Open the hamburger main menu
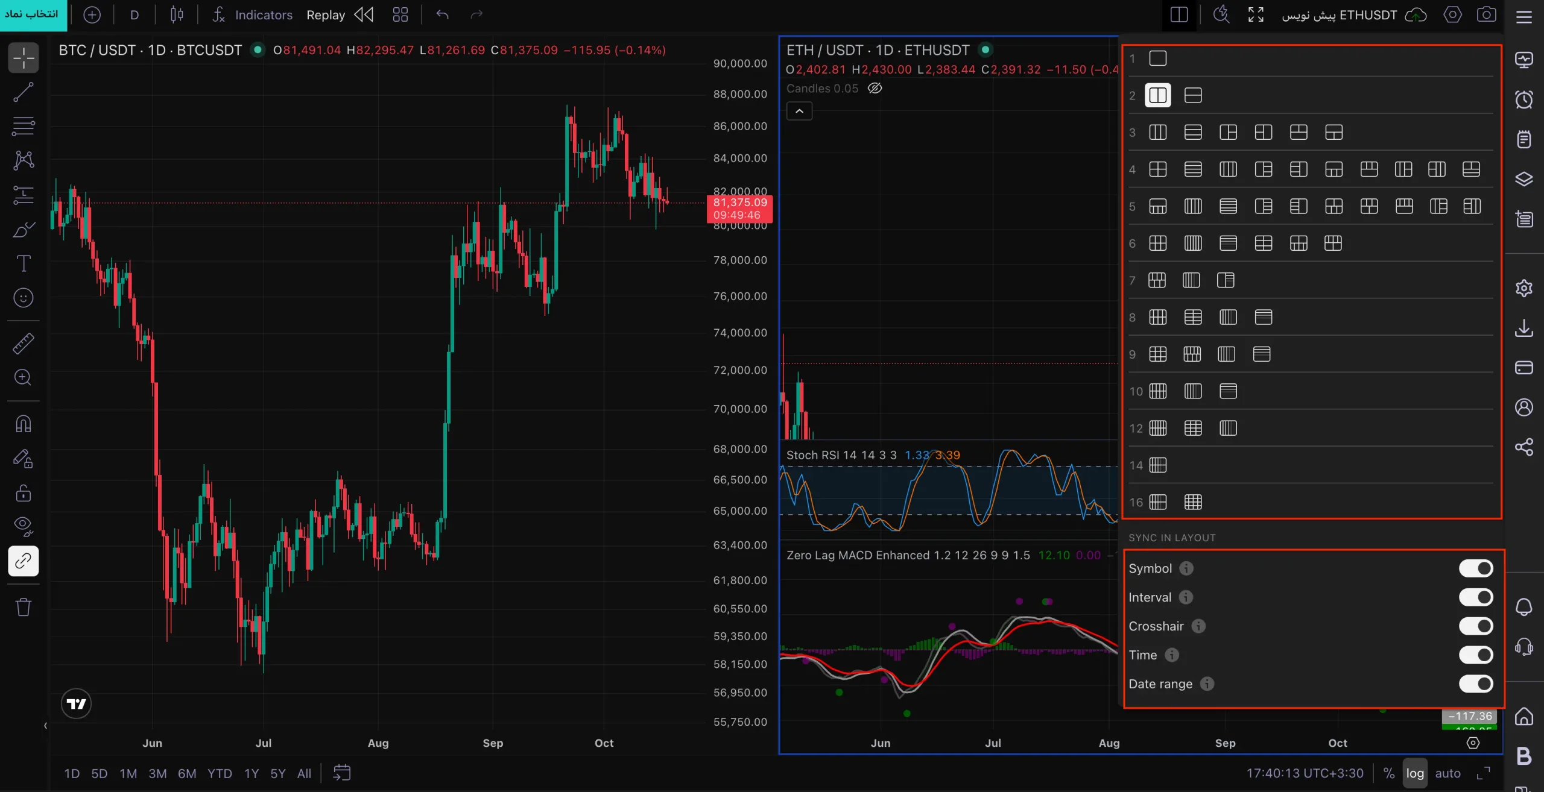Viewport: 1544px width, 792px height. pyautogui.click(x=1524, y=16)
